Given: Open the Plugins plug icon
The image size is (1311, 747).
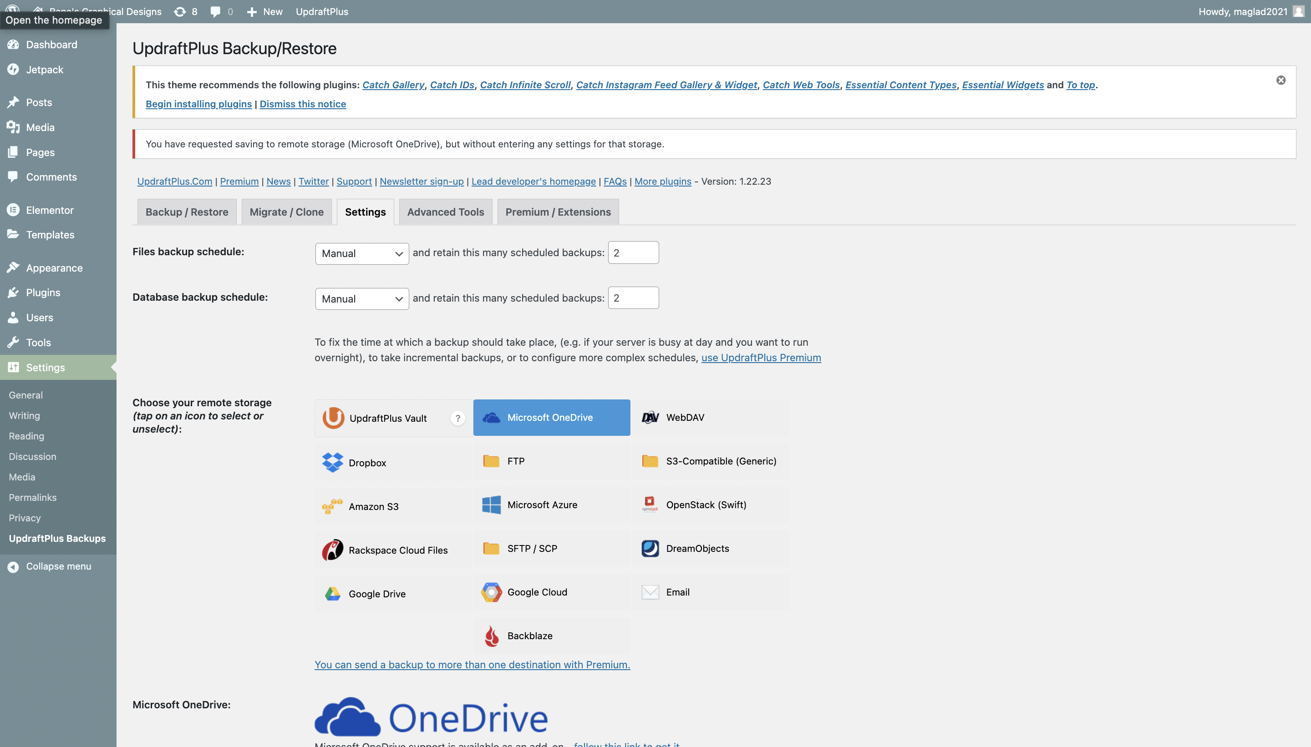Looking at the screenshot, I should point(13,293).
